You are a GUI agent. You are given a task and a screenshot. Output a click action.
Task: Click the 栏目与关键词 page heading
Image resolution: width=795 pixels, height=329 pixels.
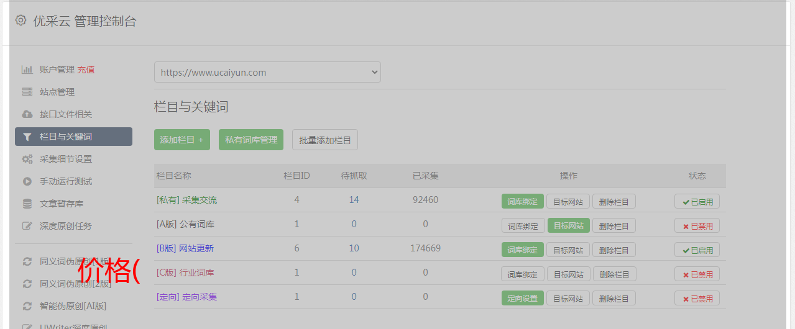191,107
